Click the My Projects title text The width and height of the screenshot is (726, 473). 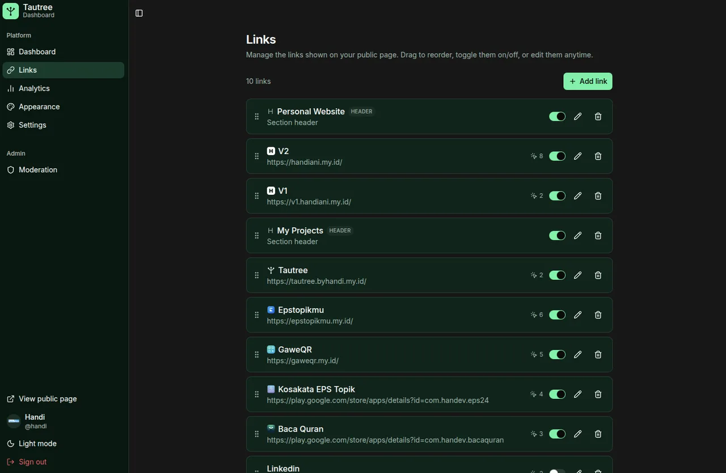pyautogui.click(x=300, y=231)
